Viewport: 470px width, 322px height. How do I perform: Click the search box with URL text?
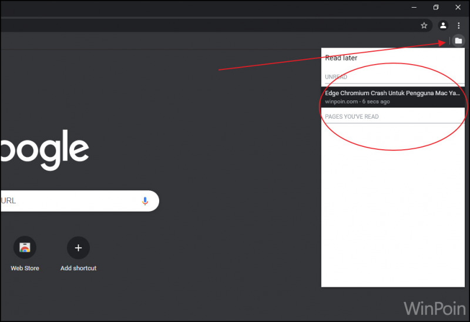pyautogui.click(x=80, y=201)
